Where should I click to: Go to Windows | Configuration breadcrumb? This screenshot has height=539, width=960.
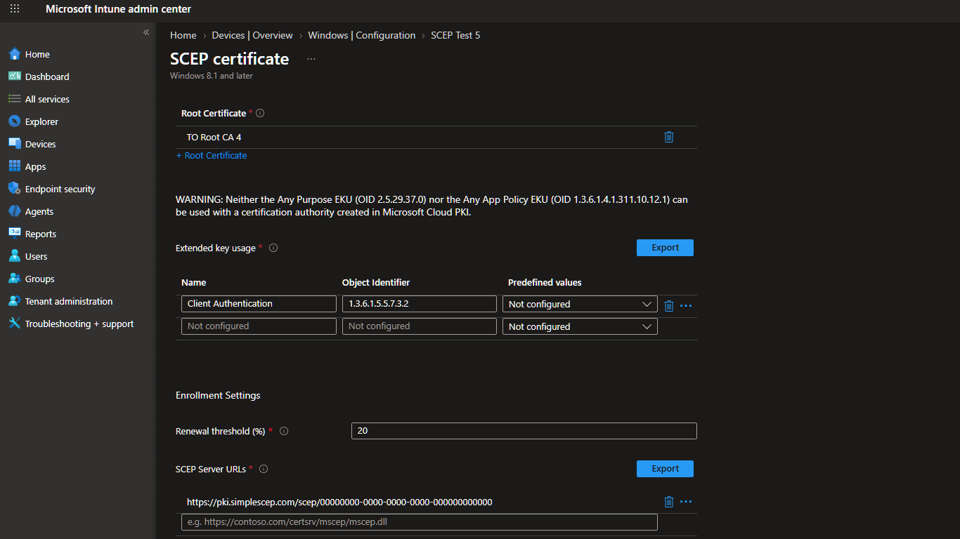[362, 35]
